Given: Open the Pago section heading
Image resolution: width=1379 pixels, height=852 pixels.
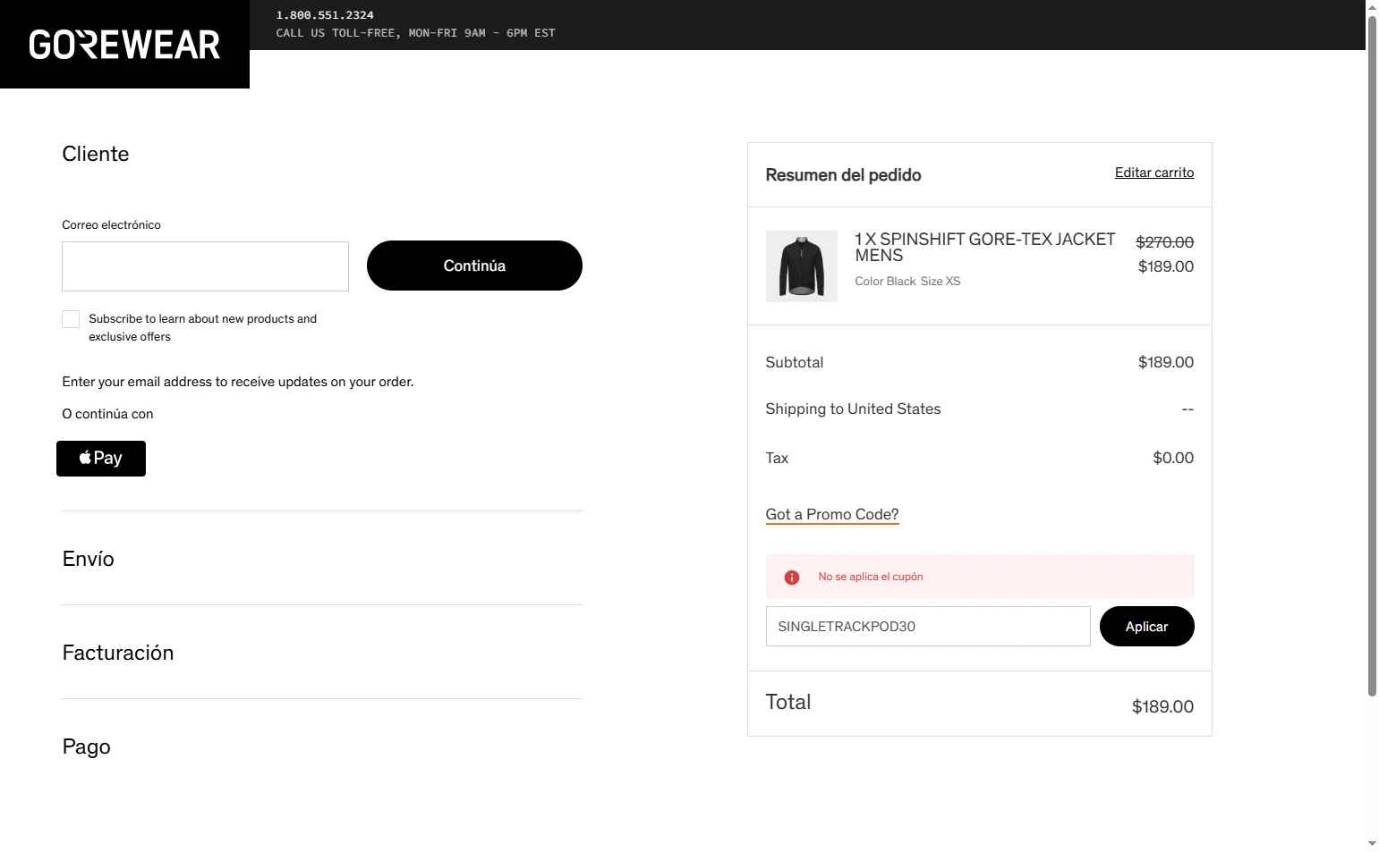Looking at the screenshot, I should (87, 747).
